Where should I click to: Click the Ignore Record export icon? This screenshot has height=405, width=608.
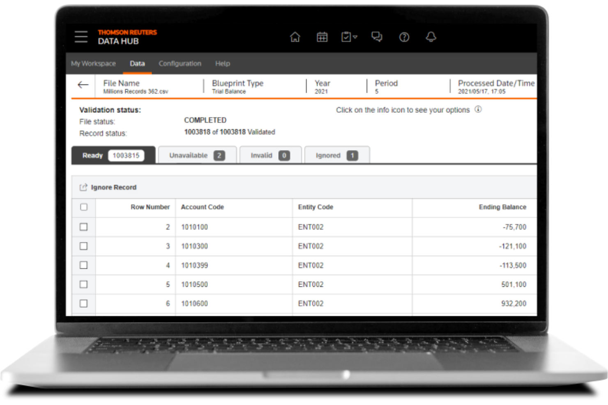coord(83,187)
